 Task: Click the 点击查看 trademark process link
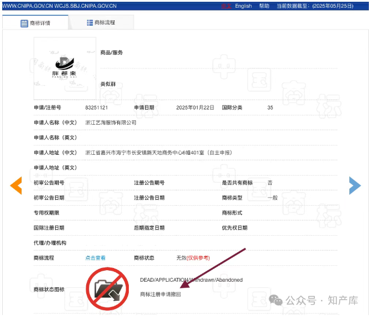tap(96, 258)
